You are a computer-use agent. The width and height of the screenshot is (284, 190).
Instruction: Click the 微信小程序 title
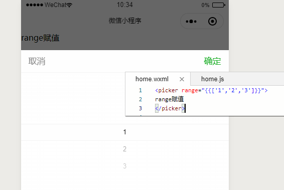point(125,21)
